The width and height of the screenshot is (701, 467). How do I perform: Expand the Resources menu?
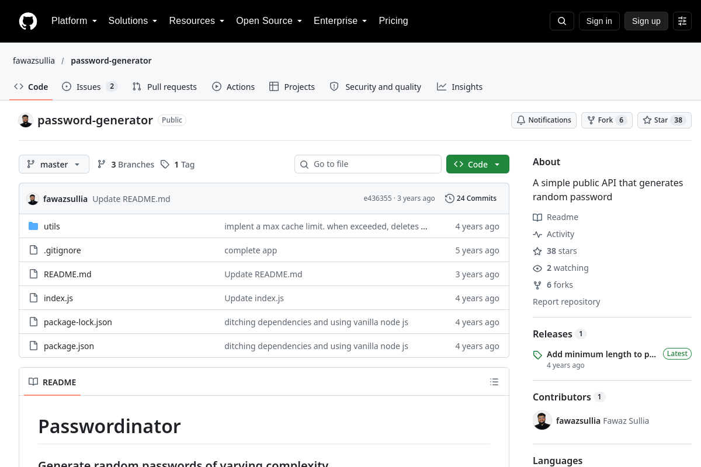197,21
